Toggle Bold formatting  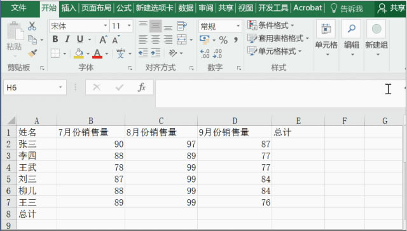(55, 39)
